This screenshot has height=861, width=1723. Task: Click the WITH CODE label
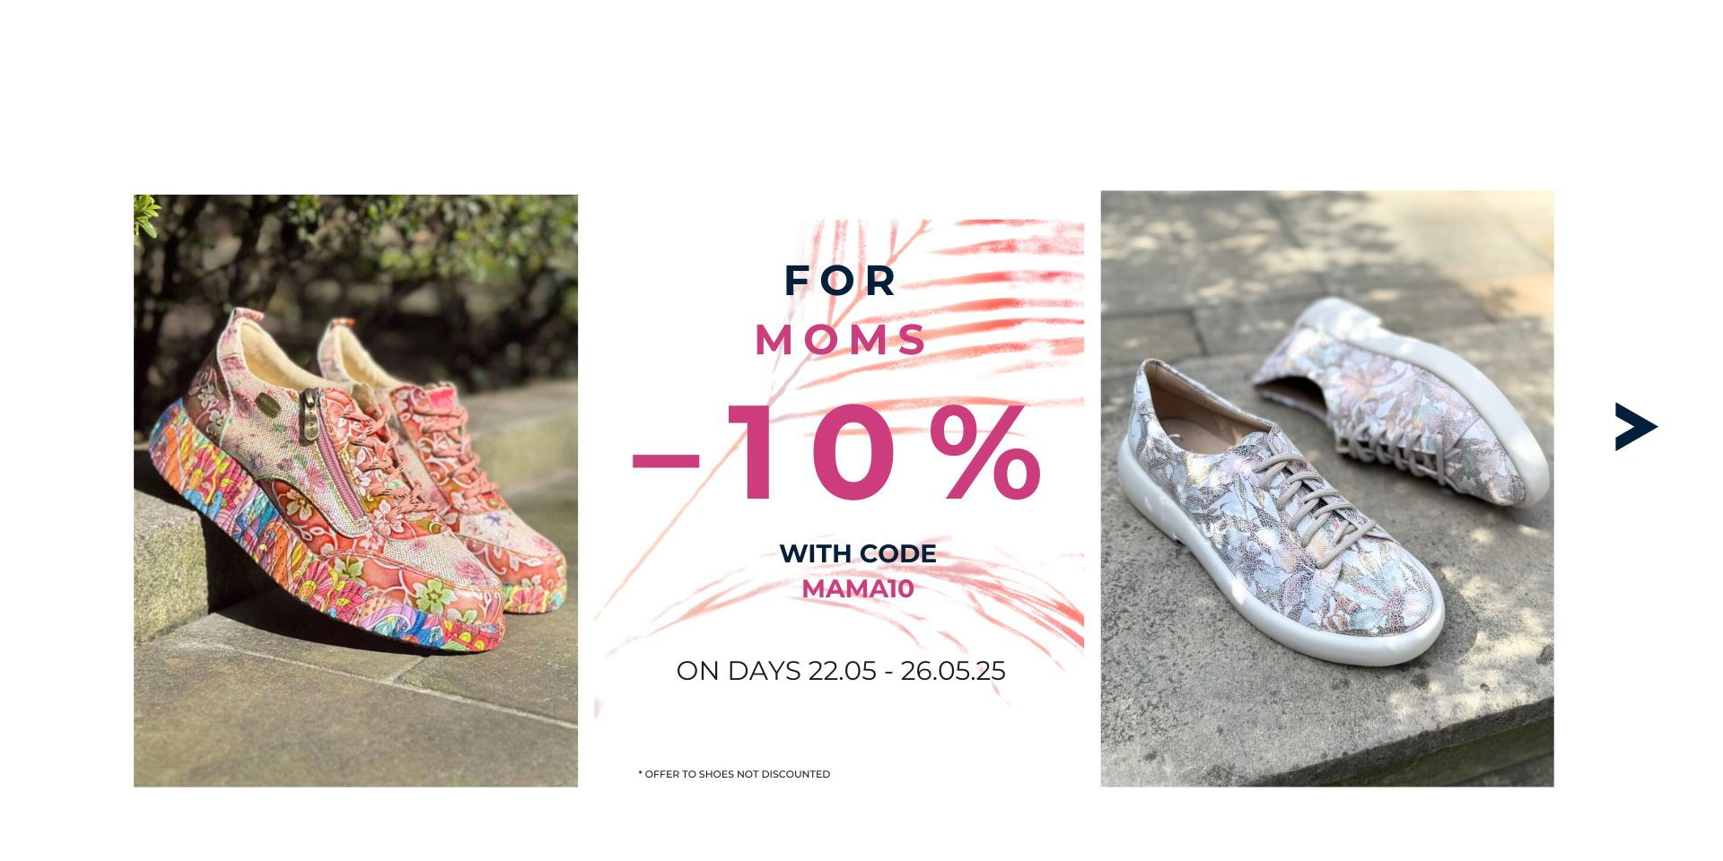click(x=858, y=553)
